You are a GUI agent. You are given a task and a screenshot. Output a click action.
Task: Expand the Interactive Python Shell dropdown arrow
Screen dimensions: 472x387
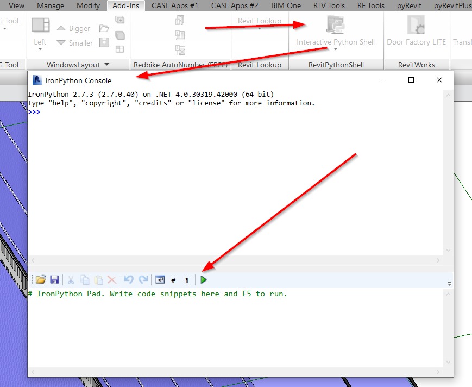pos(336,50)
